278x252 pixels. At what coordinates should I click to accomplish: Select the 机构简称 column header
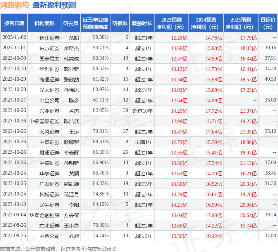pyautogui.click(x=44, y=23)
